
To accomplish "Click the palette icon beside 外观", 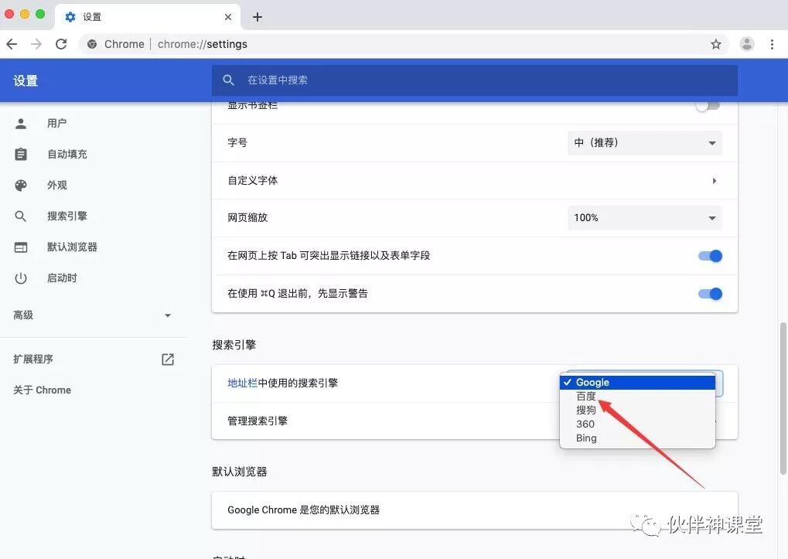I will coord(21,186).
